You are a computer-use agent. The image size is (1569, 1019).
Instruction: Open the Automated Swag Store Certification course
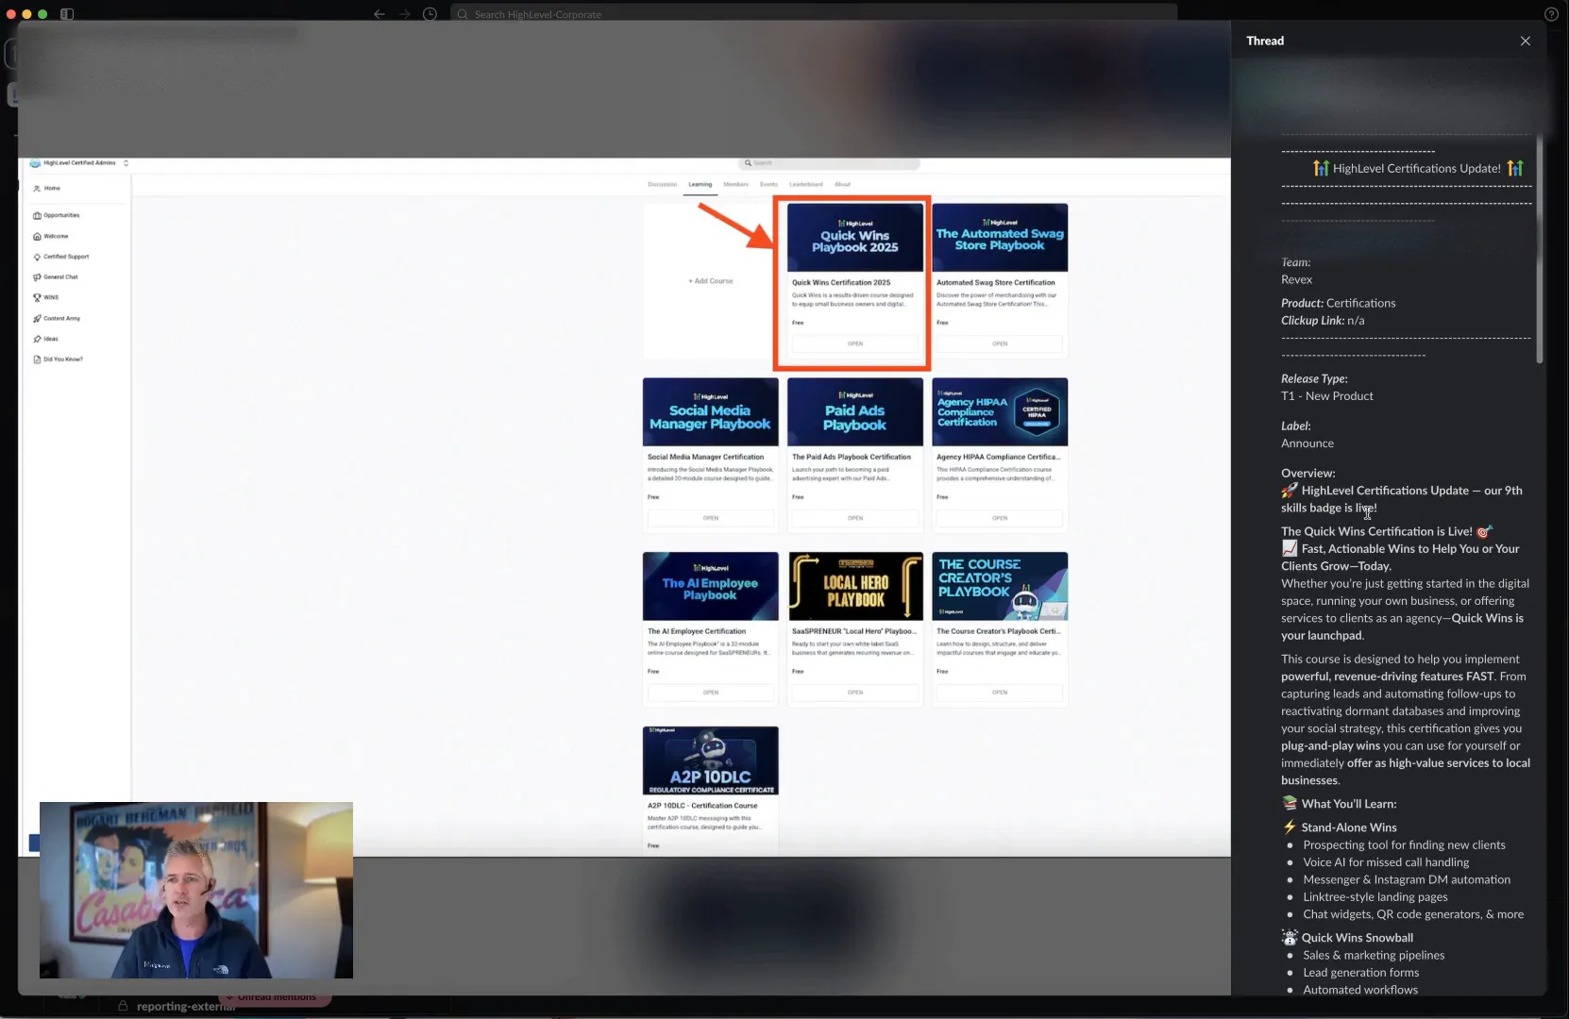point(1000,343)
